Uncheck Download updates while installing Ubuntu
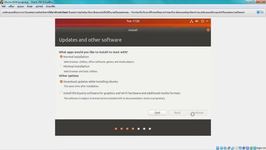Image resolution: width=266 pixels, height=150 pixels. 61,82
